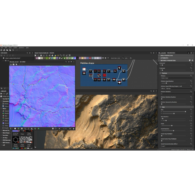
Task: Click the camera snapshot icon in graph toolbar
Action: [41, 55]
